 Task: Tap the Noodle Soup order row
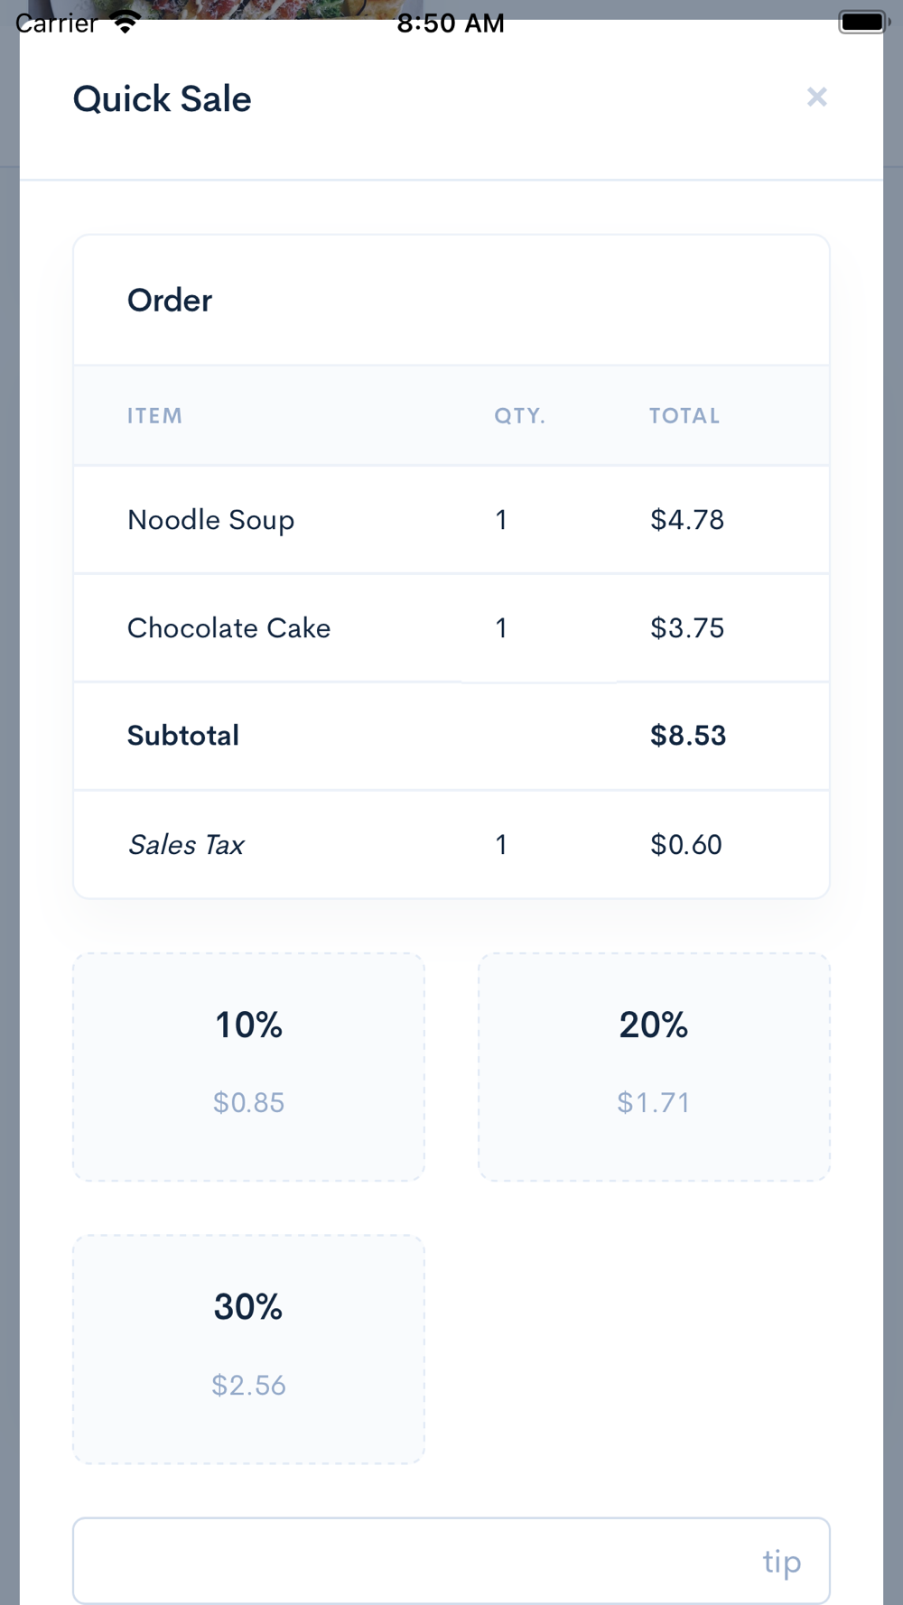[451, 520]
